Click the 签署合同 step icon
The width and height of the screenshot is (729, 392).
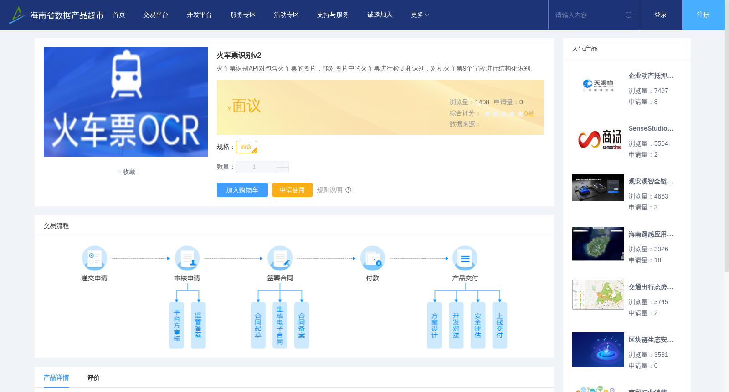click(x=280, y=258)
